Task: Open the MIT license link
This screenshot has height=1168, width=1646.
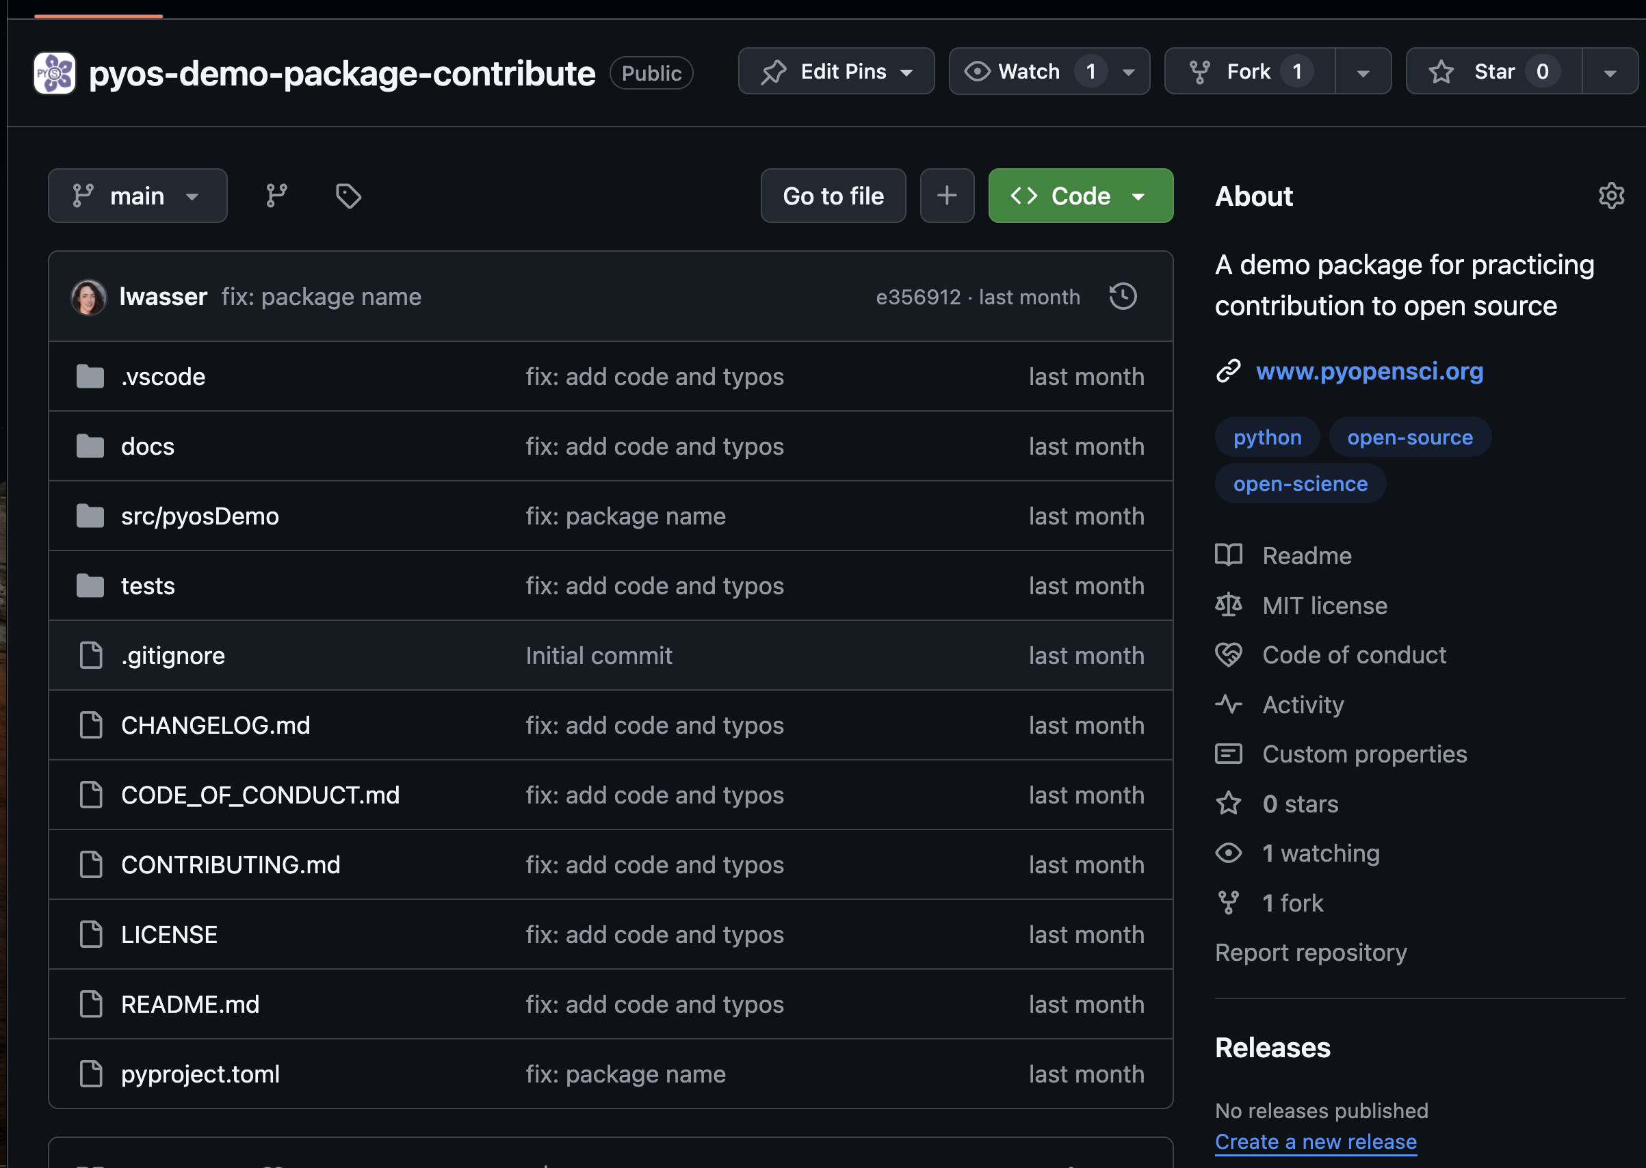Action: point(1325,605)
